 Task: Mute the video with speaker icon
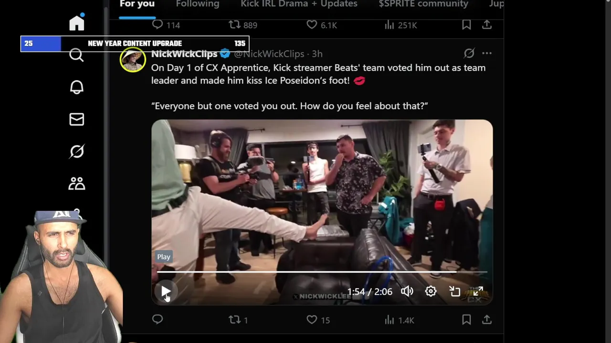point(407,291)
